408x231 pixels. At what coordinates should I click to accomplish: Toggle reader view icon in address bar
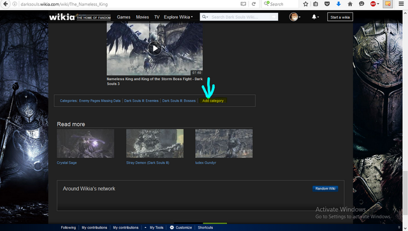click(x=244, y=4)
